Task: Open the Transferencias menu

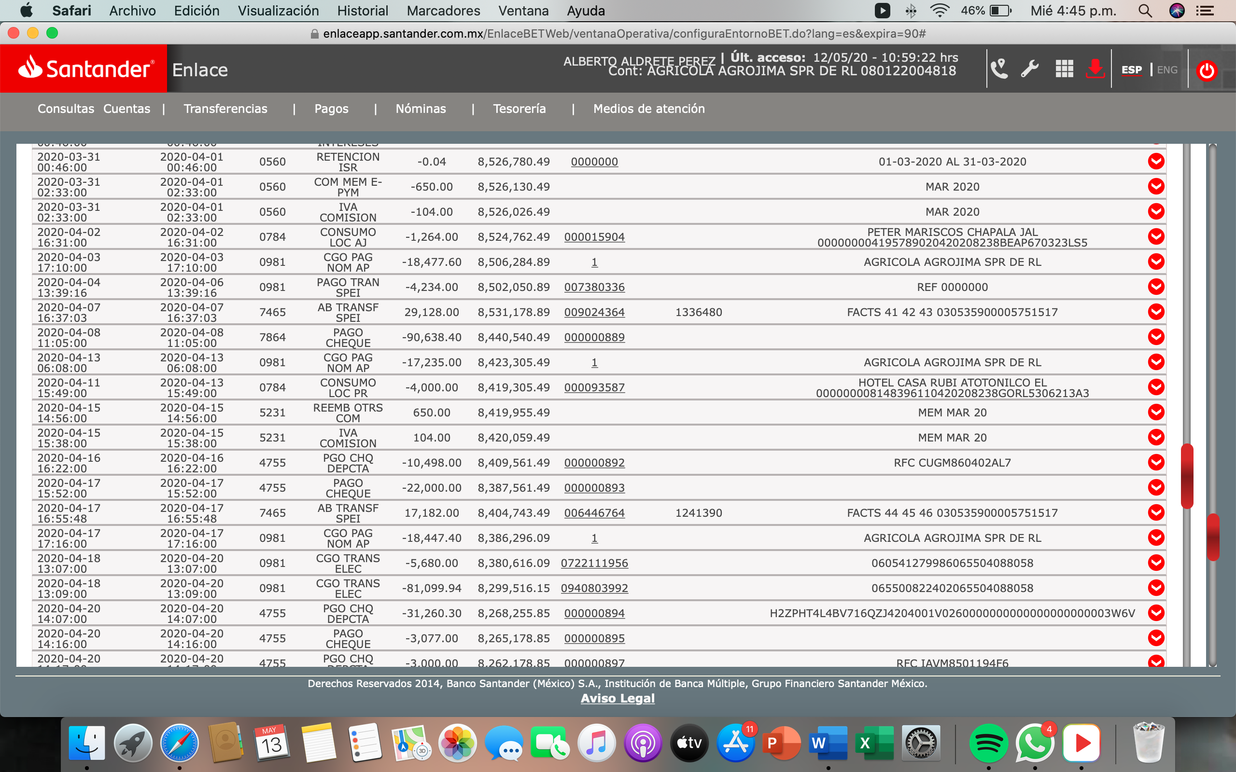Action: 225,109
